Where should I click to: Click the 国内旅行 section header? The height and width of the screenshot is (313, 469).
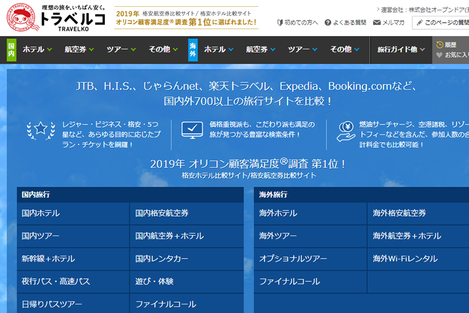tap(130, 195)
